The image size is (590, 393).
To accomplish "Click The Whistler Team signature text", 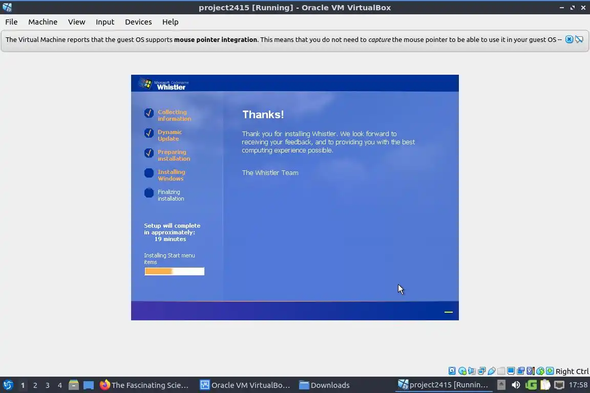I will (270, 172).
